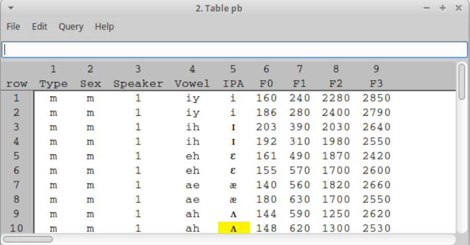Screen dimensions: 470x245
Task: Open the Query menu
Action: pos(71,27)
